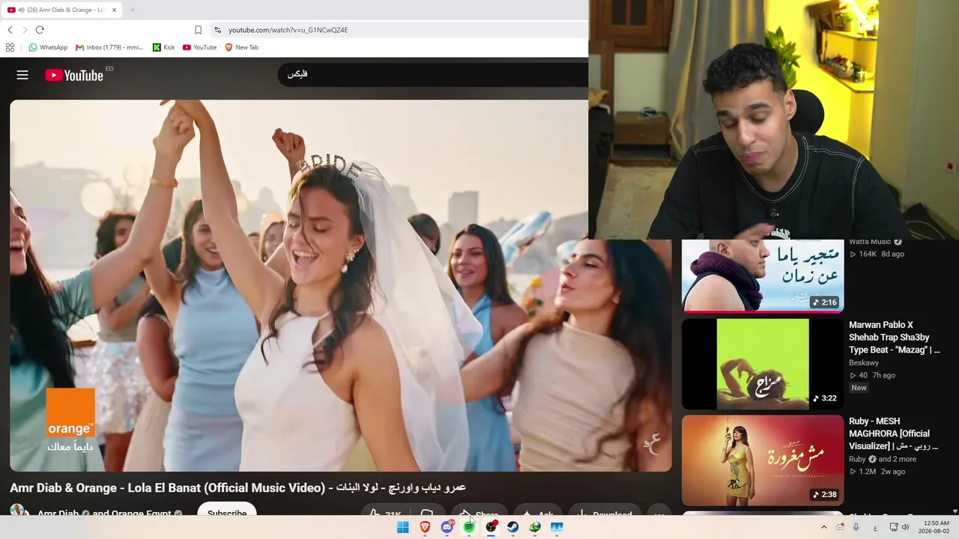
Task: View site information icon in address bar
Action: pyautogui.click(x=217, y=30)
